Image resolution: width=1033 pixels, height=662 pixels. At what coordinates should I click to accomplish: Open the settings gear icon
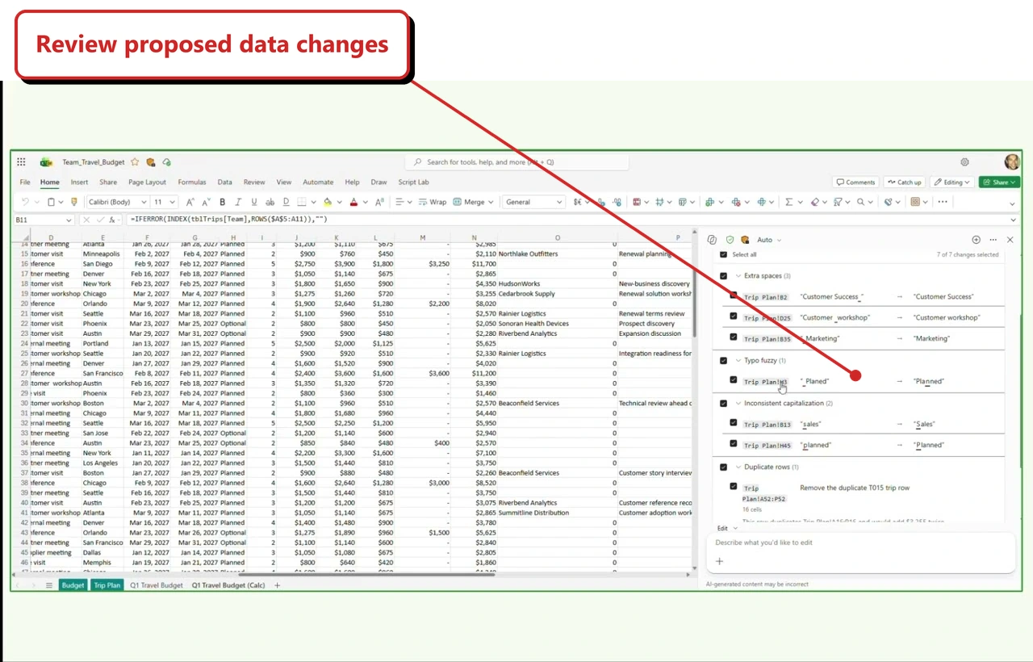click(x=964, y=162)
